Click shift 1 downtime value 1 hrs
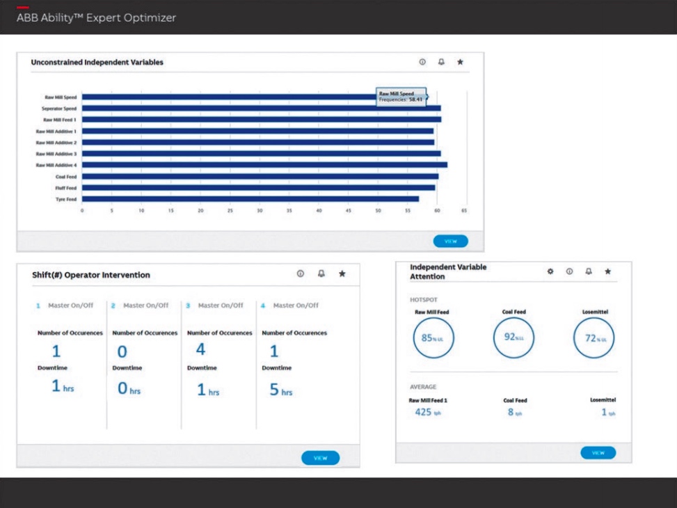This screenshot has height=508, width=677. click(63, 386)
